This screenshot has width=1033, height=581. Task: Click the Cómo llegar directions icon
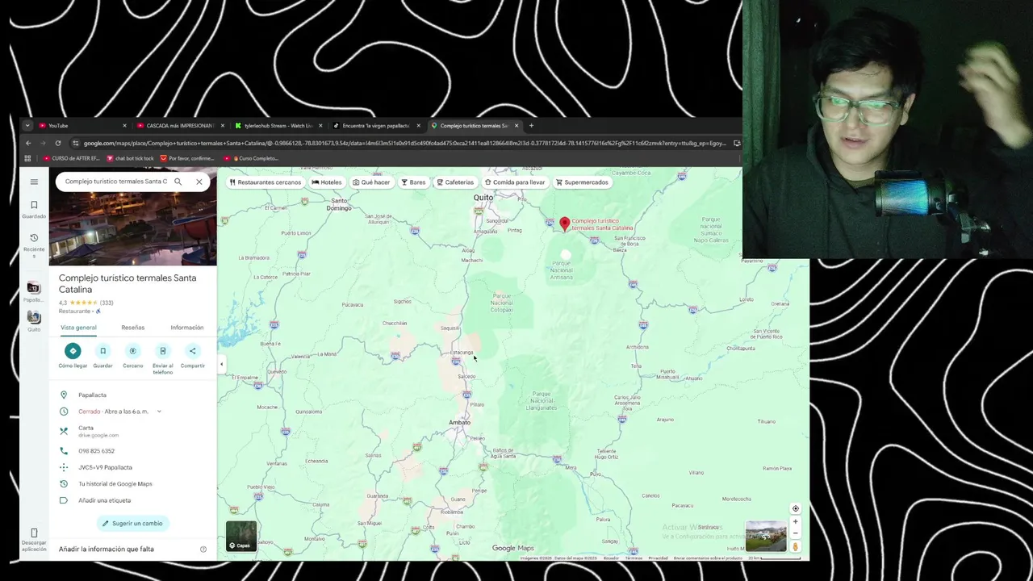73,350
